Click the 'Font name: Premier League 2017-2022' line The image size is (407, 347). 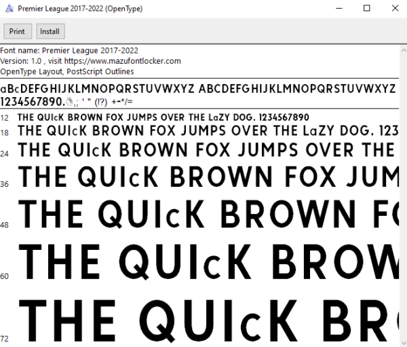pyautogui.click(x=69, y=50)
